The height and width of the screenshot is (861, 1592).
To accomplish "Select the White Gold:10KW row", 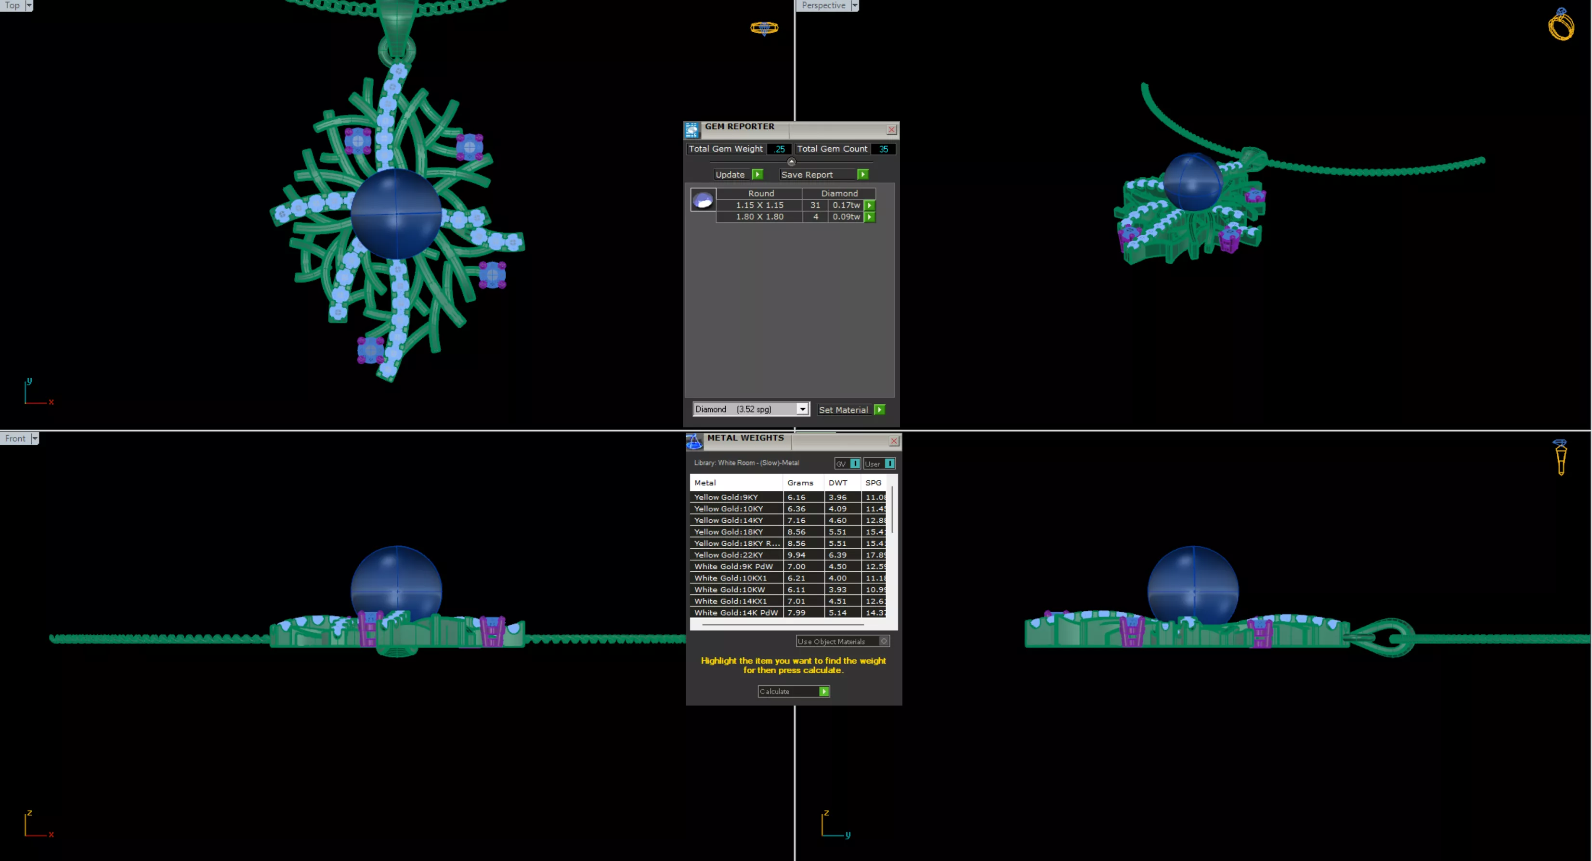I will (x=788, y=590).
